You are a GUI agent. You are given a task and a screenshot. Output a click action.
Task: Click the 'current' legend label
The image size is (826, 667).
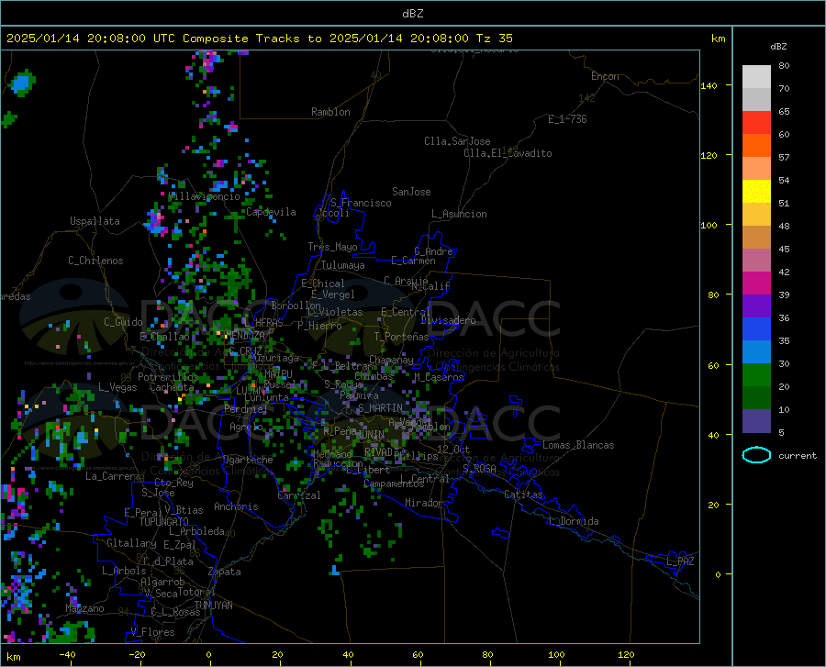click(x=798, y=455)
